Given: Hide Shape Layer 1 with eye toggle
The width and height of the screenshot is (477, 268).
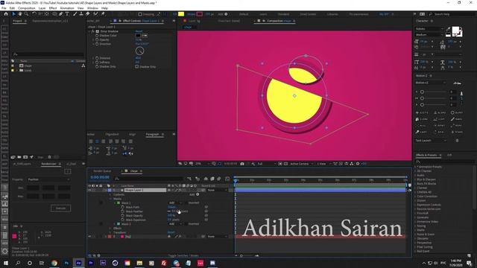Looking at the screenshot, I should pos(89,191).
